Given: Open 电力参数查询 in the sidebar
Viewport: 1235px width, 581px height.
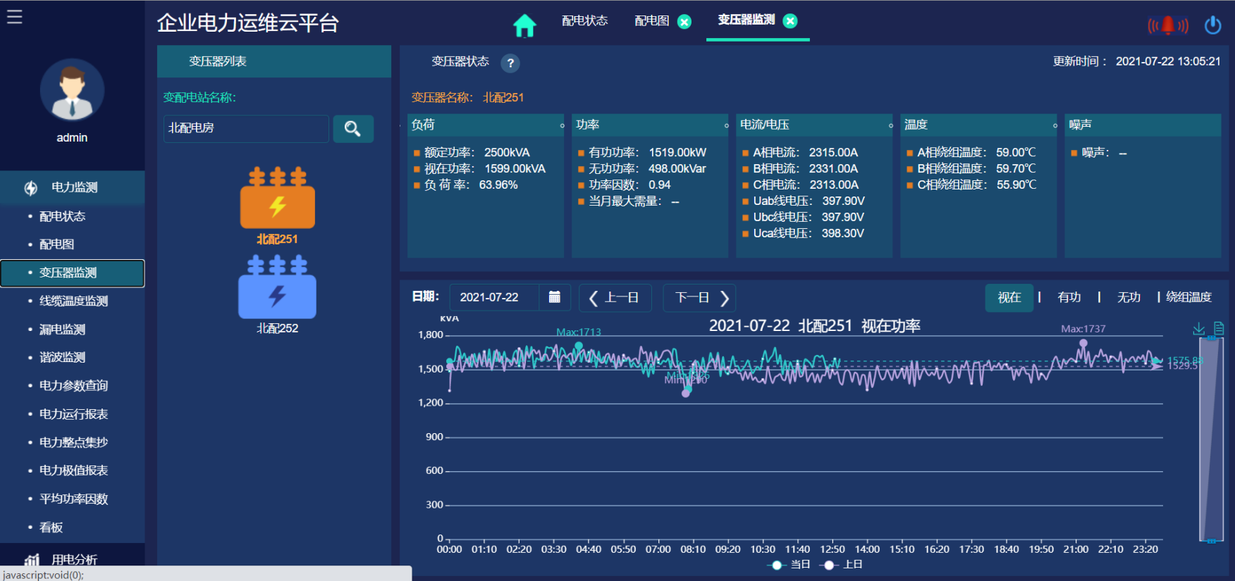Looking at the screenshot, I should point(73,386).
